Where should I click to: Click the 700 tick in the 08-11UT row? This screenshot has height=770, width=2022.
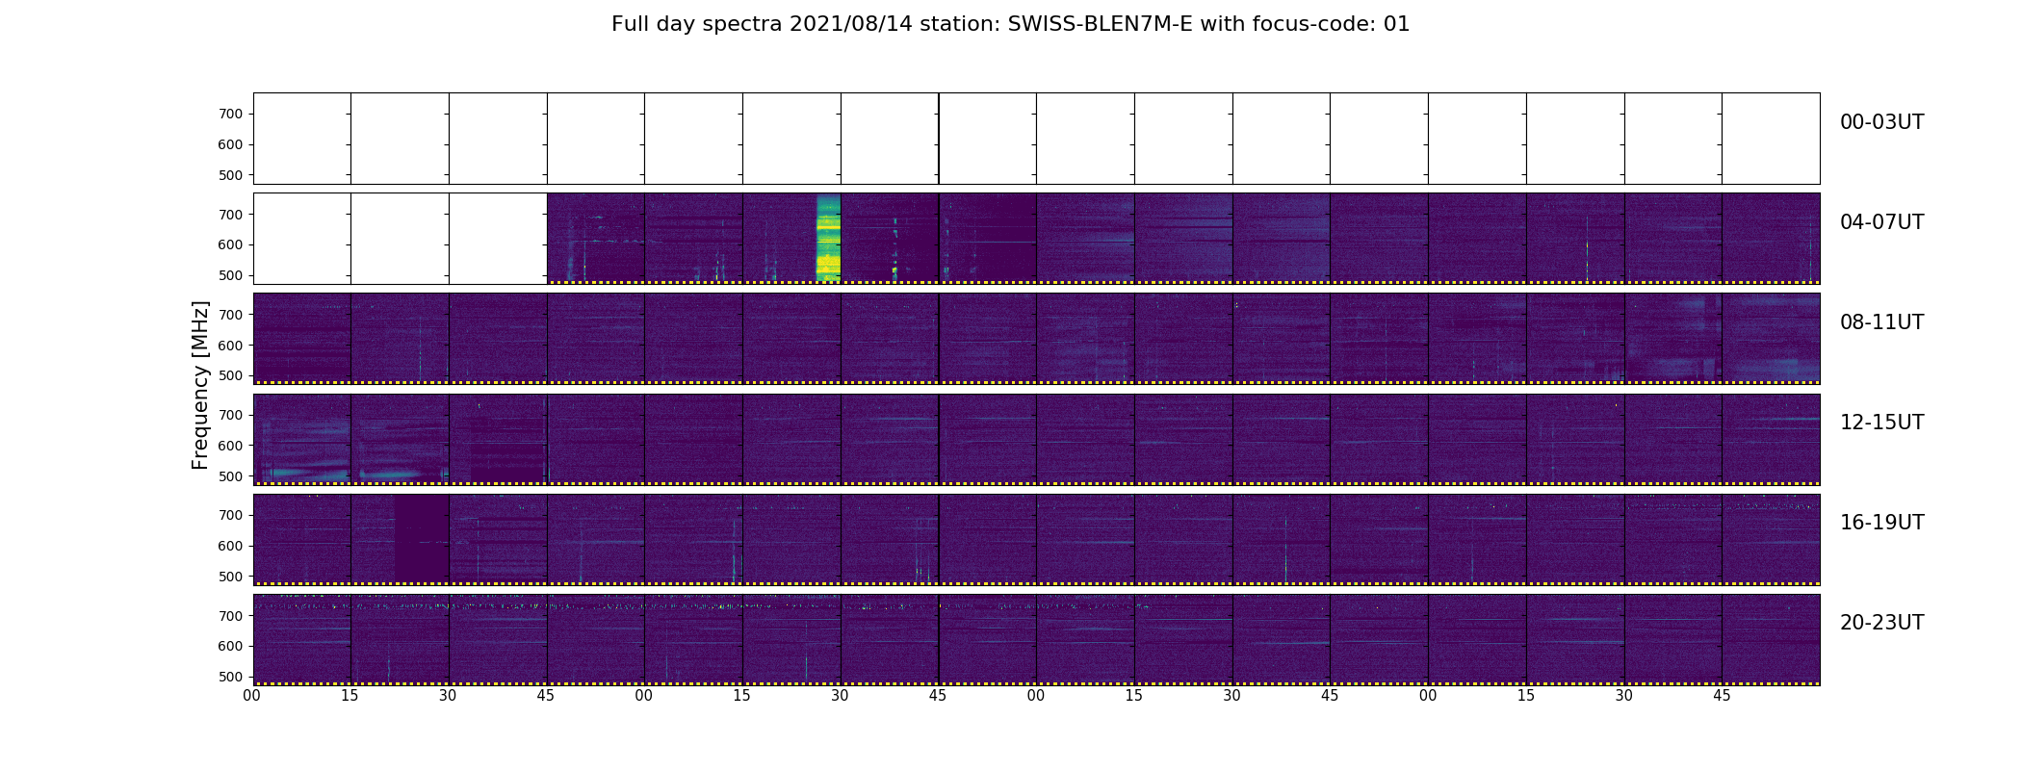(230, 315)
